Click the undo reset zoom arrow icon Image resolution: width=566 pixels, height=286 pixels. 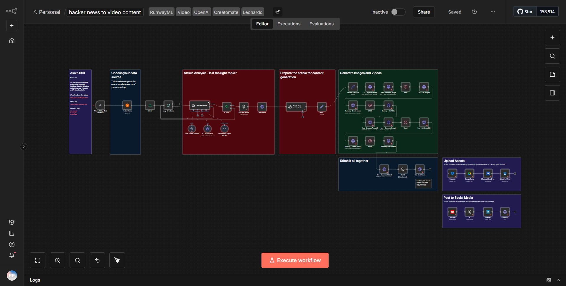(97, 260)
